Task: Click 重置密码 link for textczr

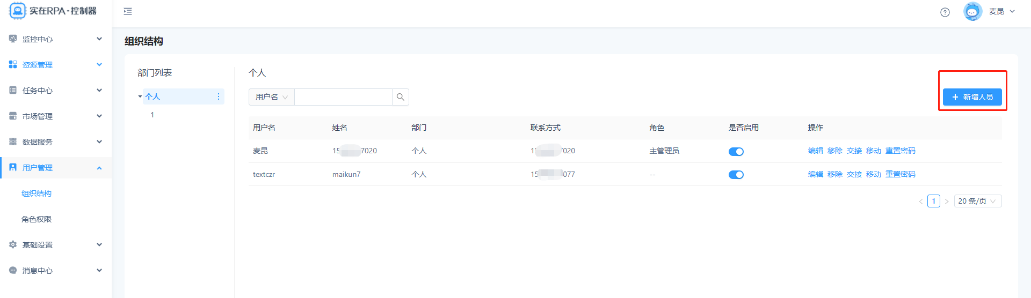Action: click(900, 174)
